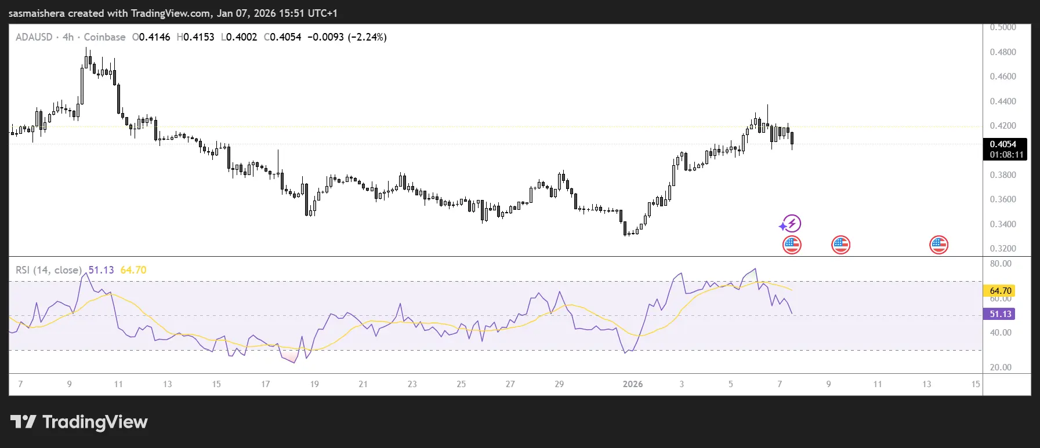
Task: Click the open value O0.4146
Action: tap(151, 37)
